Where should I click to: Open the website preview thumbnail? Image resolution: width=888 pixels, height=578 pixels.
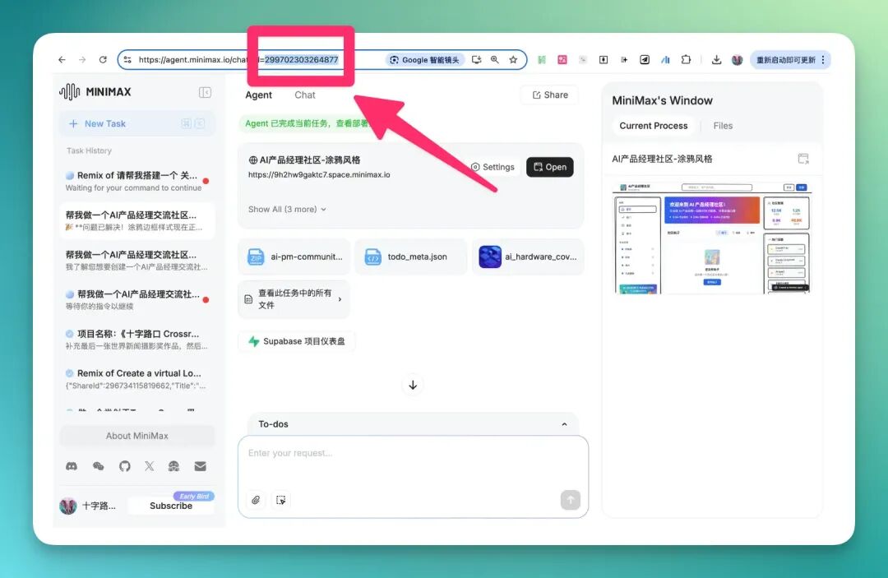coord(712,238)
